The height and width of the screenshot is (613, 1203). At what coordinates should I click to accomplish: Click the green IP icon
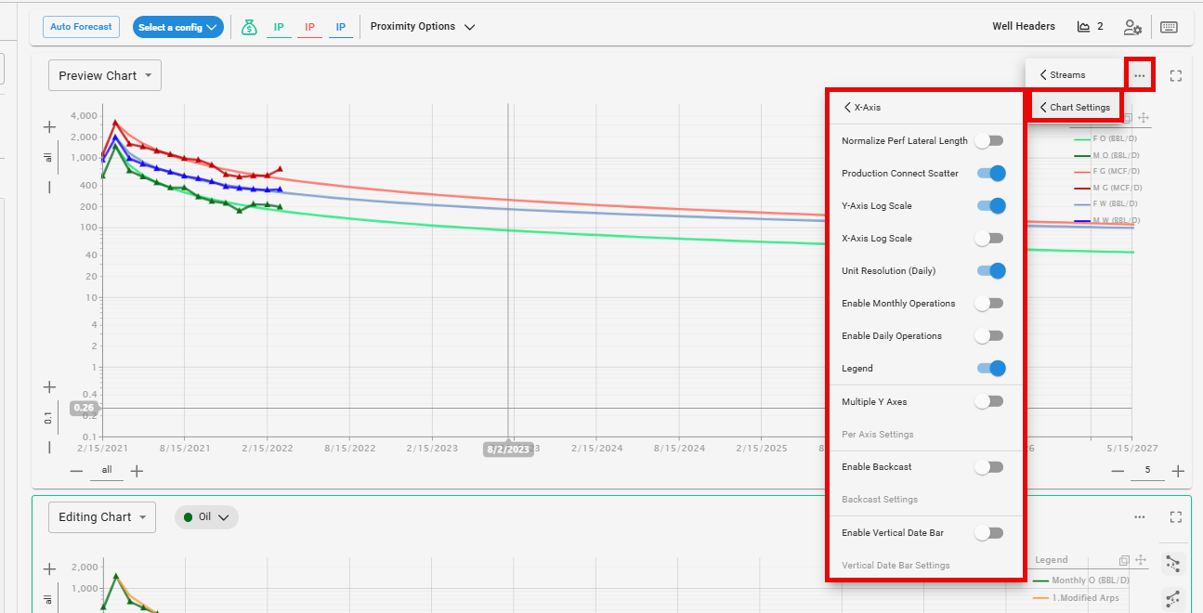(x=279, y=27)
